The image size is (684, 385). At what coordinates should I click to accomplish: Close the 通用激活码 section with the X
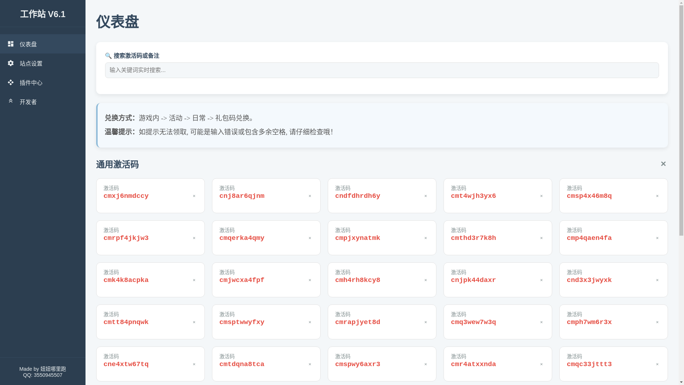(x=663, y=164)
